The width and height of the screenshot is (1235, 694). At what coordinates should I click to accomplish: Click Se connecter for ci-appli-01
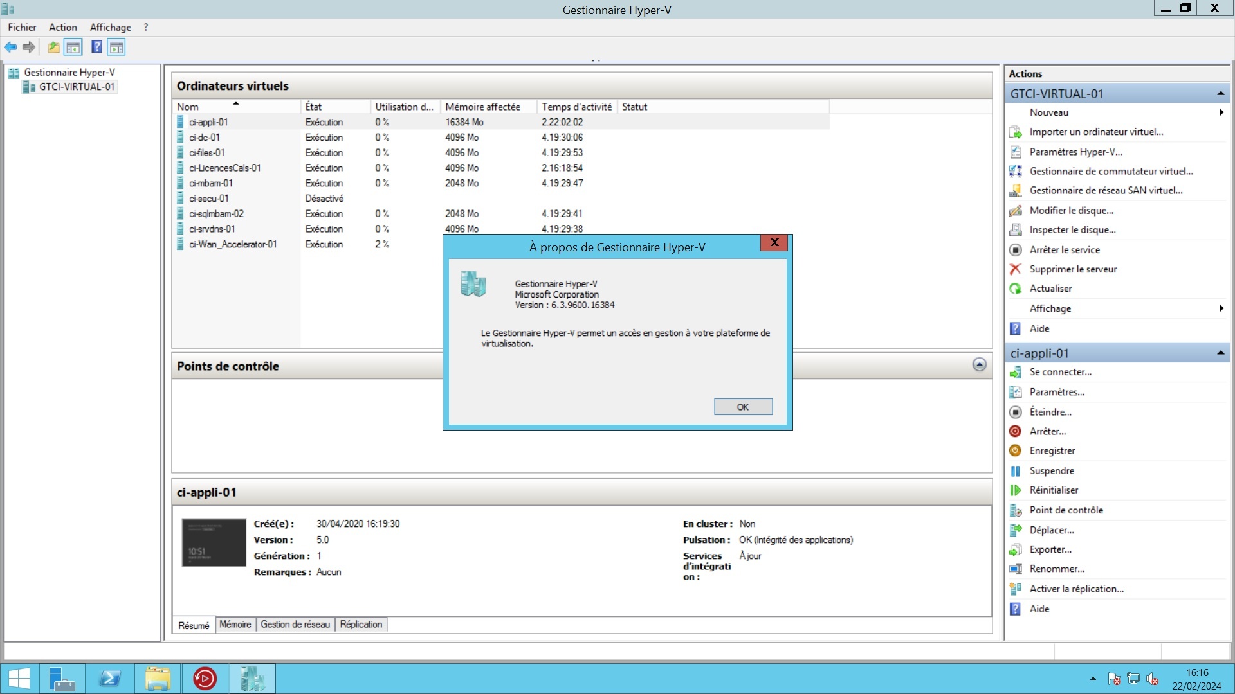pyautogui.click(x=1060, y=371)
